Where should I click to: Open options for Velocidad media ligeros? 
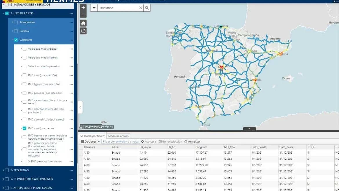point(71,58)
